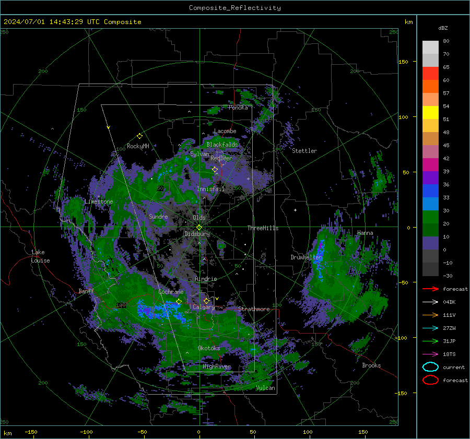Select the yellow 51–54 dBZ color swatch
Image resolution: width=470 pixels, height=439 pixels.
tap(430, 113)
